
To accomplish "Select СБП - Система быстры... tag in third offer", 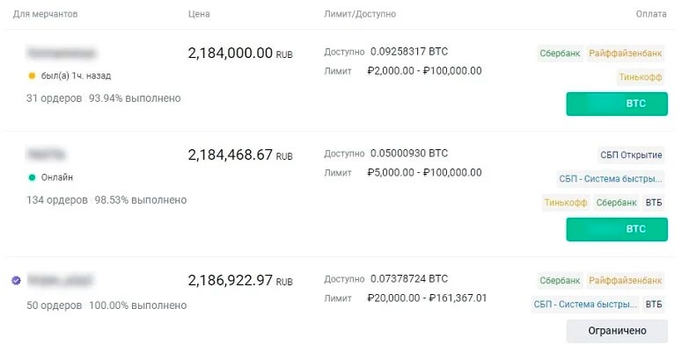I will [586, 305].
